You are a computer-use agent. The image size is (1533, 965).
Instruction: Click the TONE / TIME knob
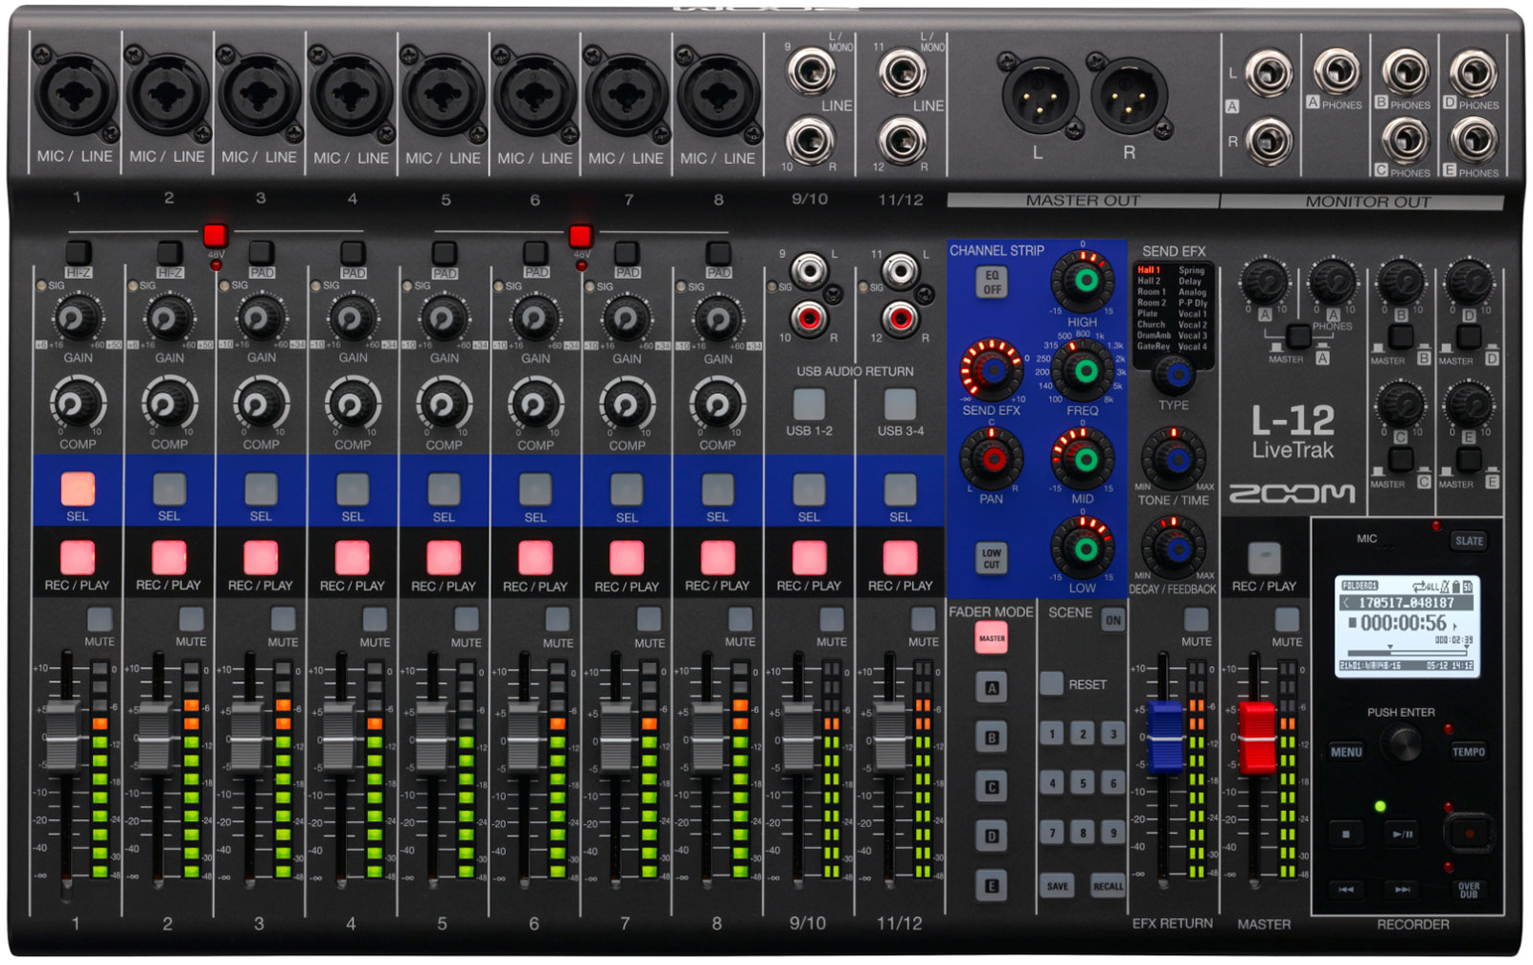[1174, 458]
